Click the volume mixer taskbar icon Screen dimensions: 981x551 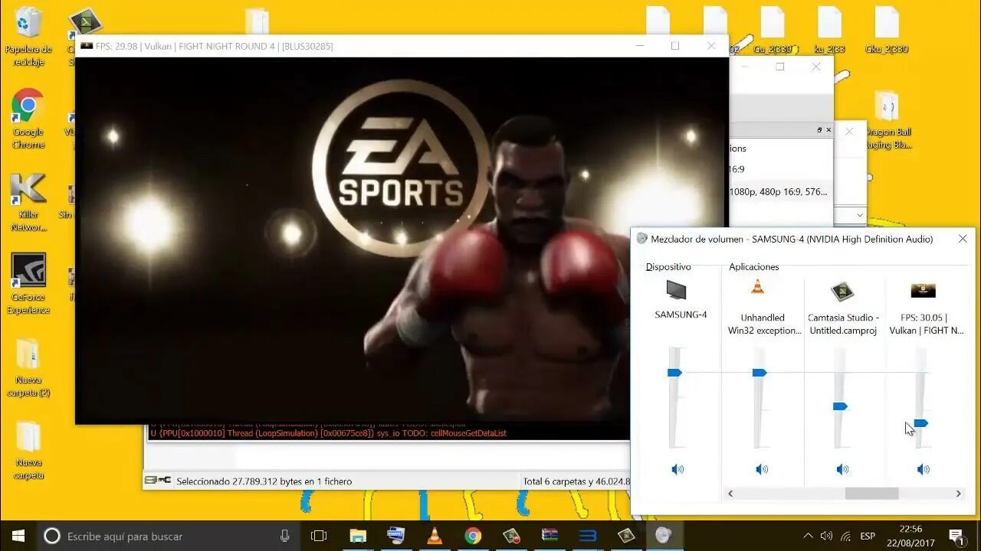pyautogui.click(x=664, y=536)
